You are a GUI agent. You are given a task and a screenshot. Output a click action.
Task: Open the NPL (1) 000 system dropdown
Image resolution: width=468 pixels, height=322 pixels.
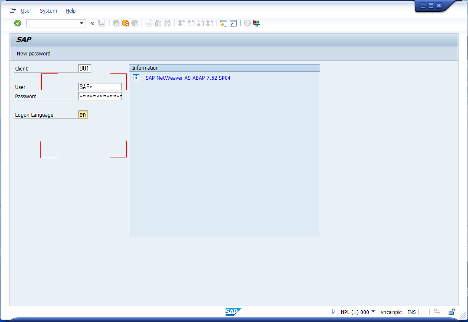point(358,312)
